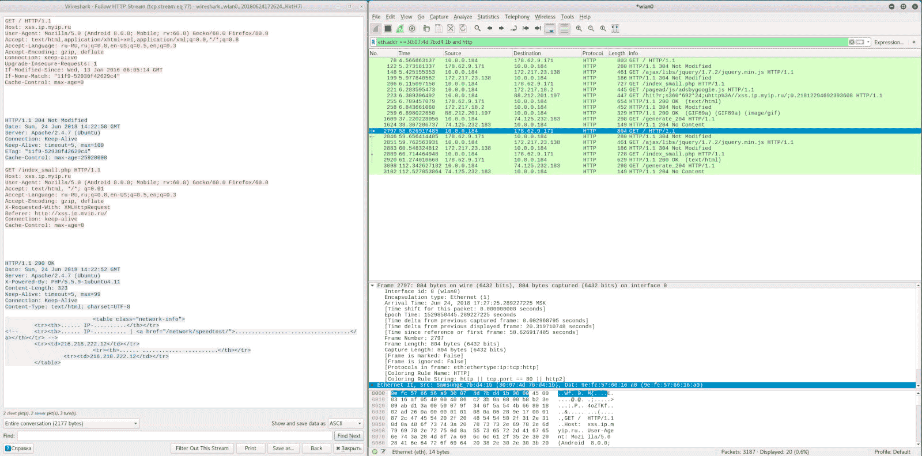Stop the running capture
This screenshot has height=456, width=922.
pyautogui.click(x=388, y=28)
